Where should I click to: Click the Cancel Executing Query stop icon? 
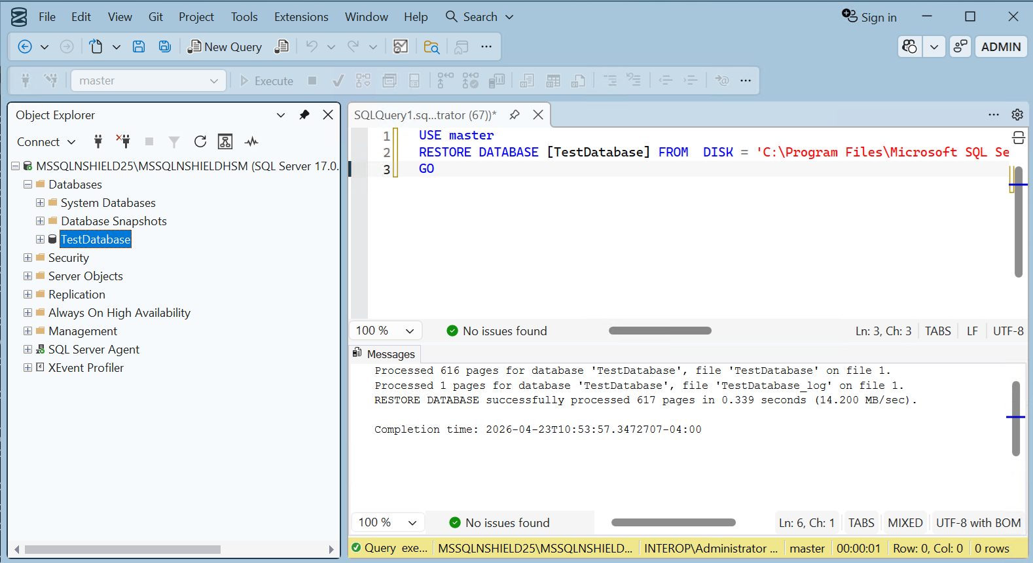(312, 81)
